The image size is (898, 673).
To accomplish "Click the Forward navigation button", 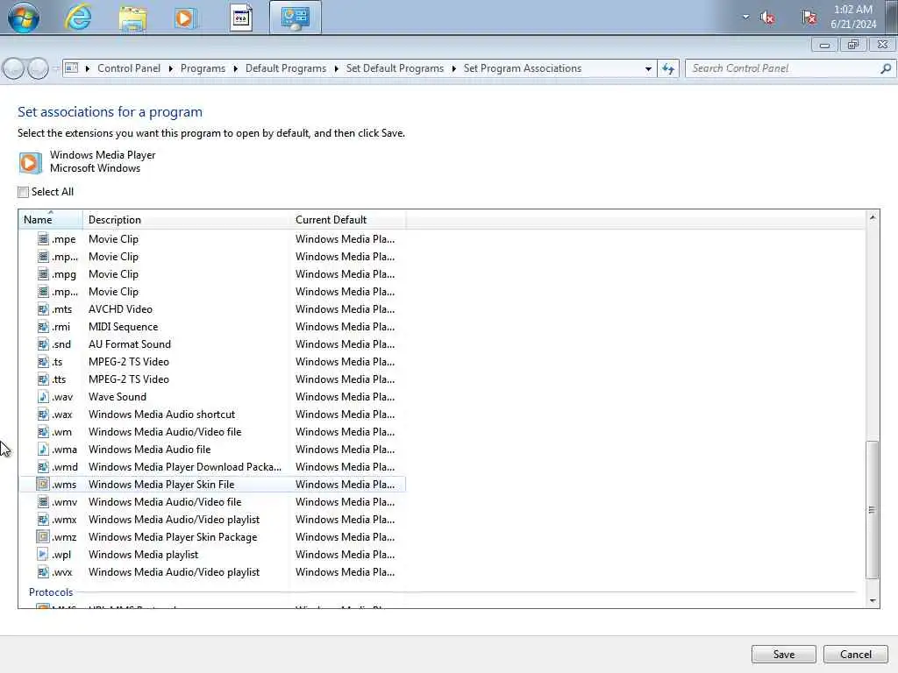I will point(38,68).
